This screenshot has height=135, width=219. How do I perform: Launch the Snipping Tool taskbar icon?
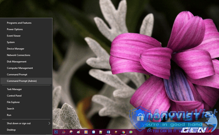pyautogui.click(x=71, y=132)
